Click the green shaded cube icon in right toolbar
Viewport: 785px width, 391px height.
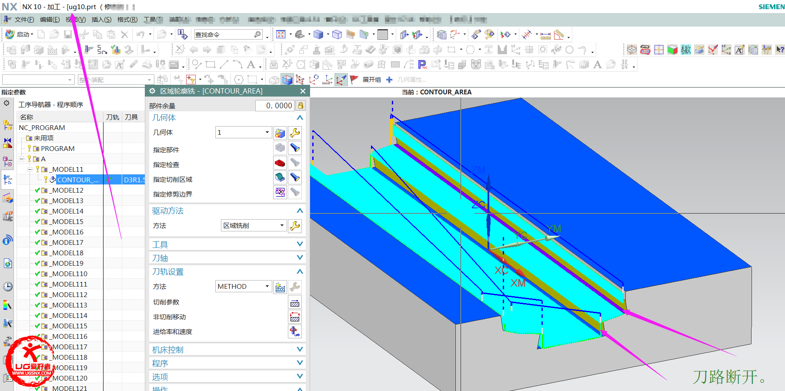tap(672, 50)
